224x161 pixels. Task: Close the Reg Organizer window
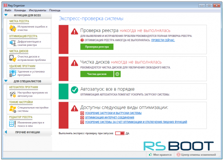[217, 6]
